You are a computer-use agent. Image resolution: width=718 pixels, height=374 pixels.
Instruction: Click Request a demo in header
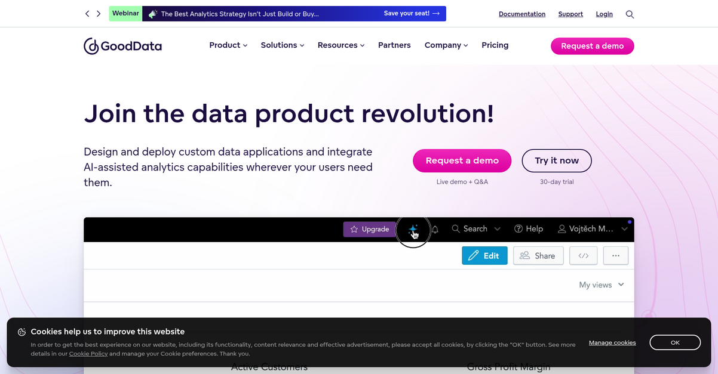[x=593, y=46]
